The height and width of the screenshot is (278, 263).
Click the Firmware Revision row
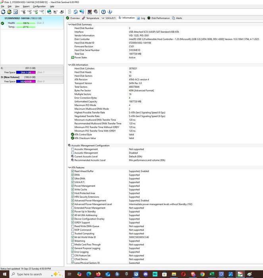coord(165,46)
